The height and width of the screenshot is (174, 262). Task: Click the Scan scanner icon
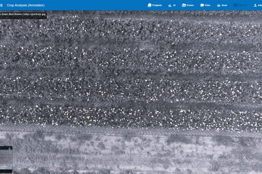pos(218,5)
